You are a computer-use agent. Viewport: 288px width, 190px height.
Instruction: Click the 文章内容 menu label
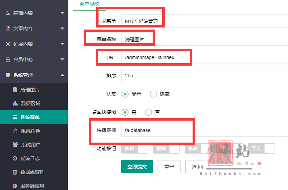[23, 29]
